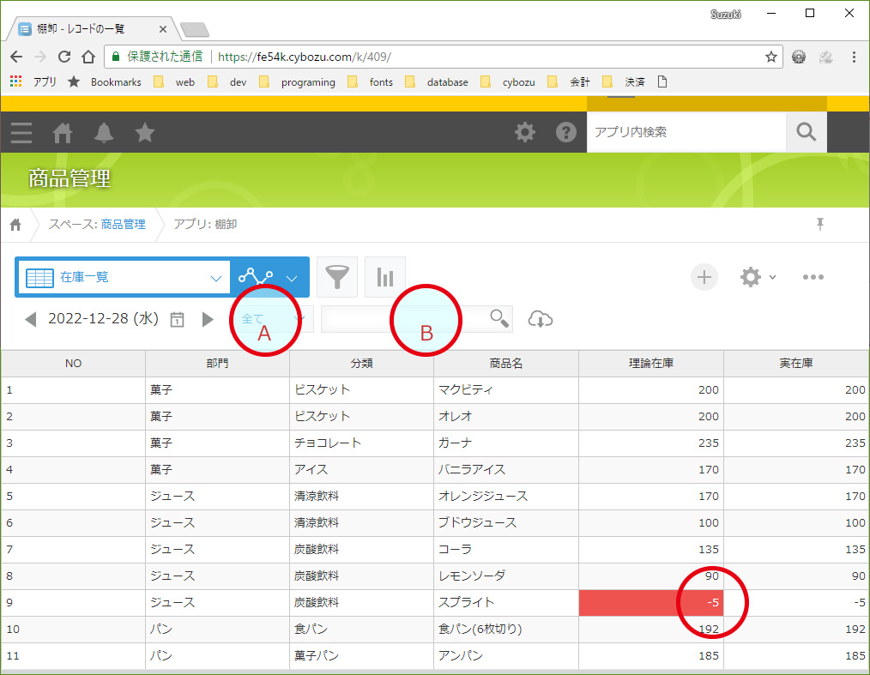Open the bar chart aggregate icon
This screenshot has height=675, width=870.
pyautogui.click(x=385, y=277)
